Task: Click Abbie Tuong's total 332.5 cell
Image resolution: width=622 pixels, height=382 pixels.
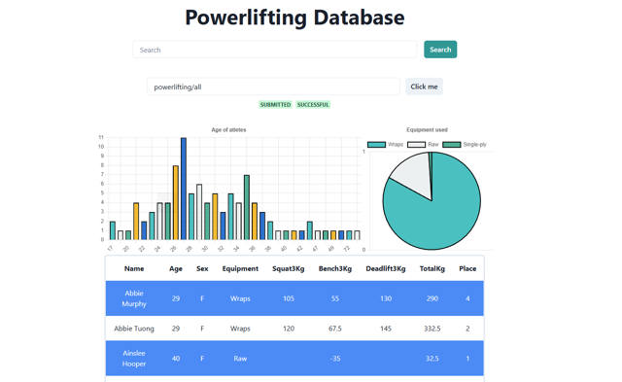Action: 432,329
